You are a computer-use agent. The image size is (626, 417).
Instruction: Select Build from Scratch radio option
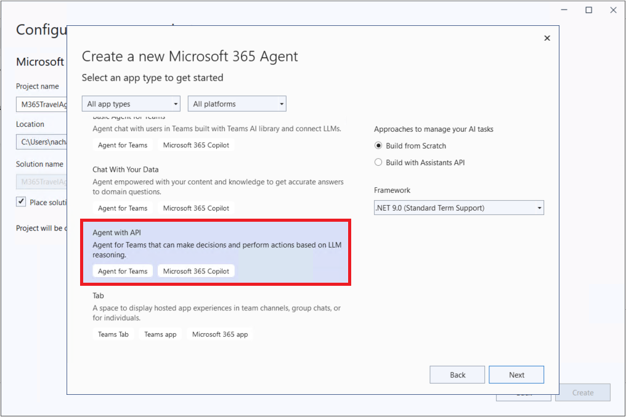[378, 146]
